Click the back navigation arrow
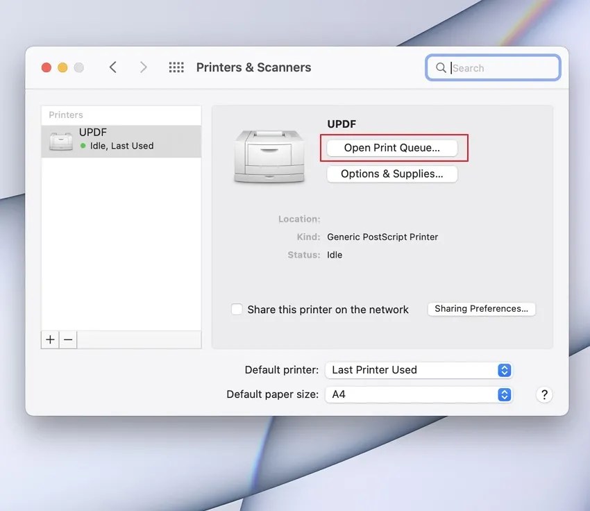The image size is (590, 511). [113, 67]
